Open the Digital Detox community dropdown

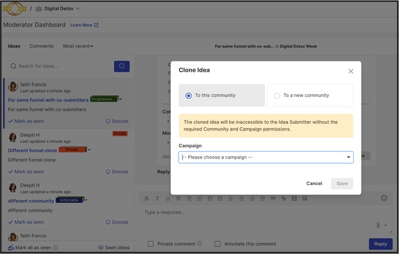58,9
